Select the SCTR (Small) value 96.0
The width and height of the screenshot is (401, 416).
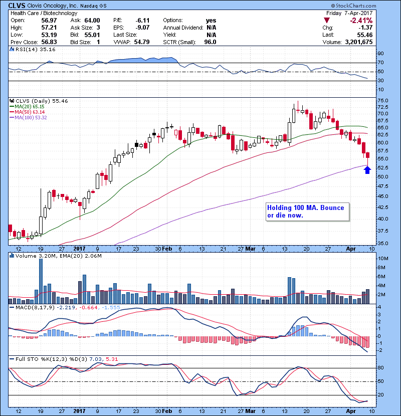tap(210, 42)
